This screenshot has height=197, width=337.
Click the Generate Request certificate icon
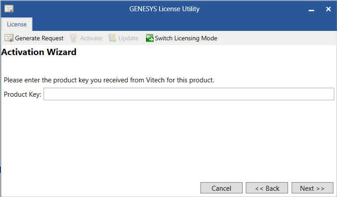point(9,39)
